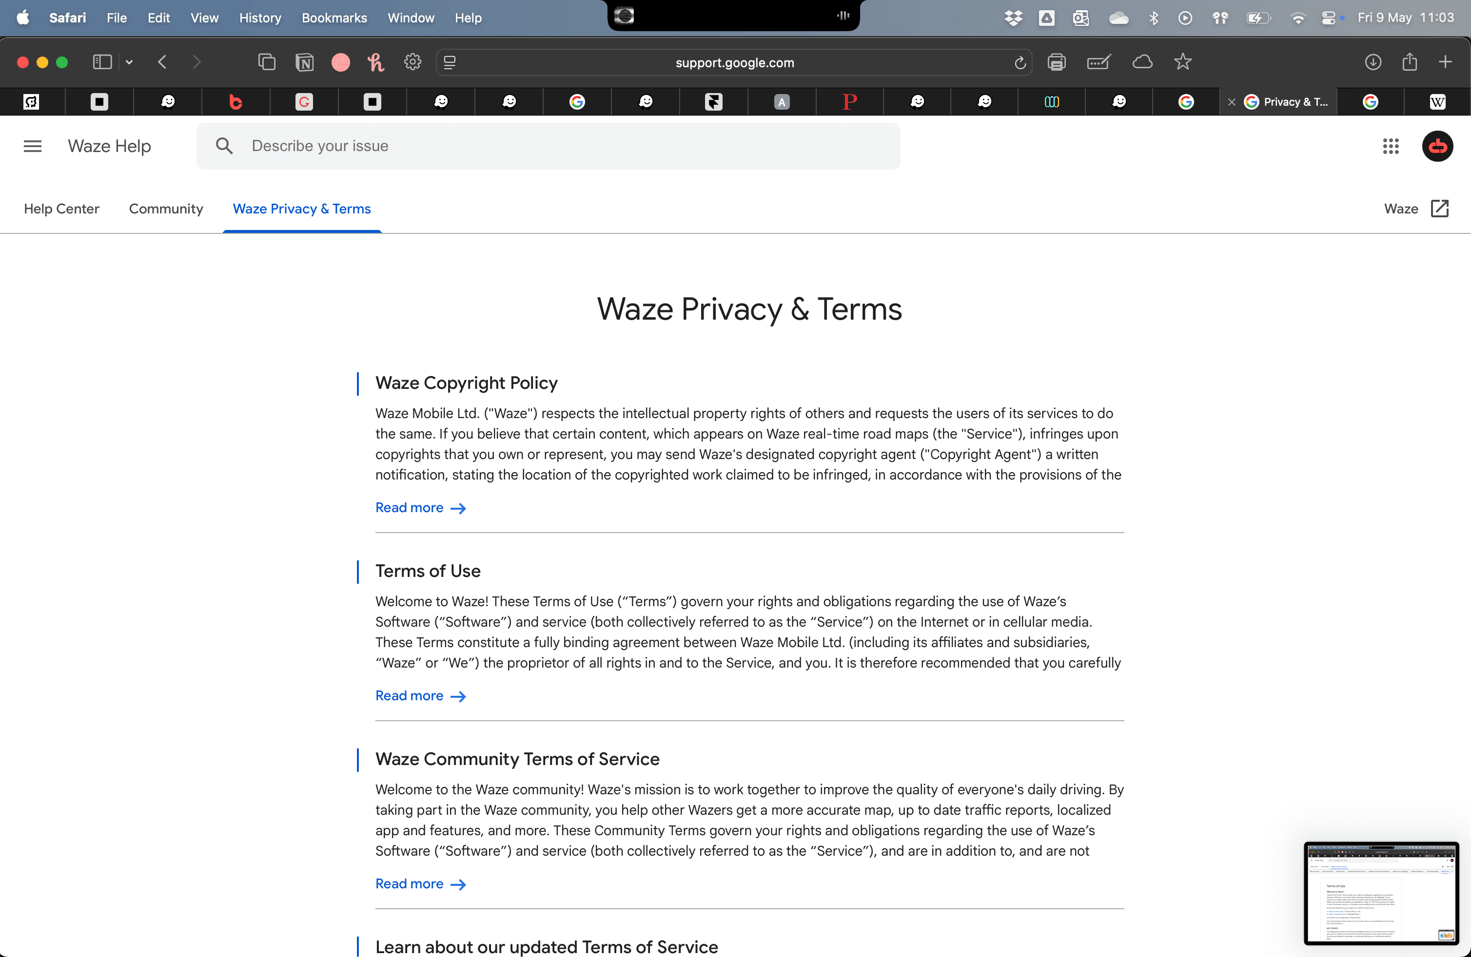Click the hamburger main menu icon
Image resolution: width=1471 pixels, height=957 pixels.
(32, 146)
